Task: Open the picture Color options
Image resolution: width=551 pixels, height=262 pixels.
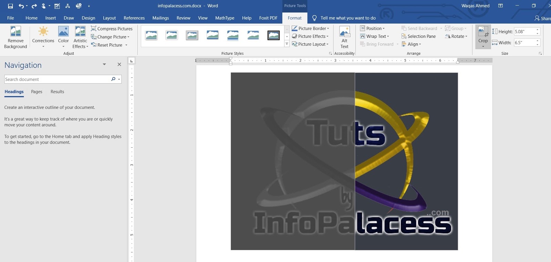Action: 63,37
